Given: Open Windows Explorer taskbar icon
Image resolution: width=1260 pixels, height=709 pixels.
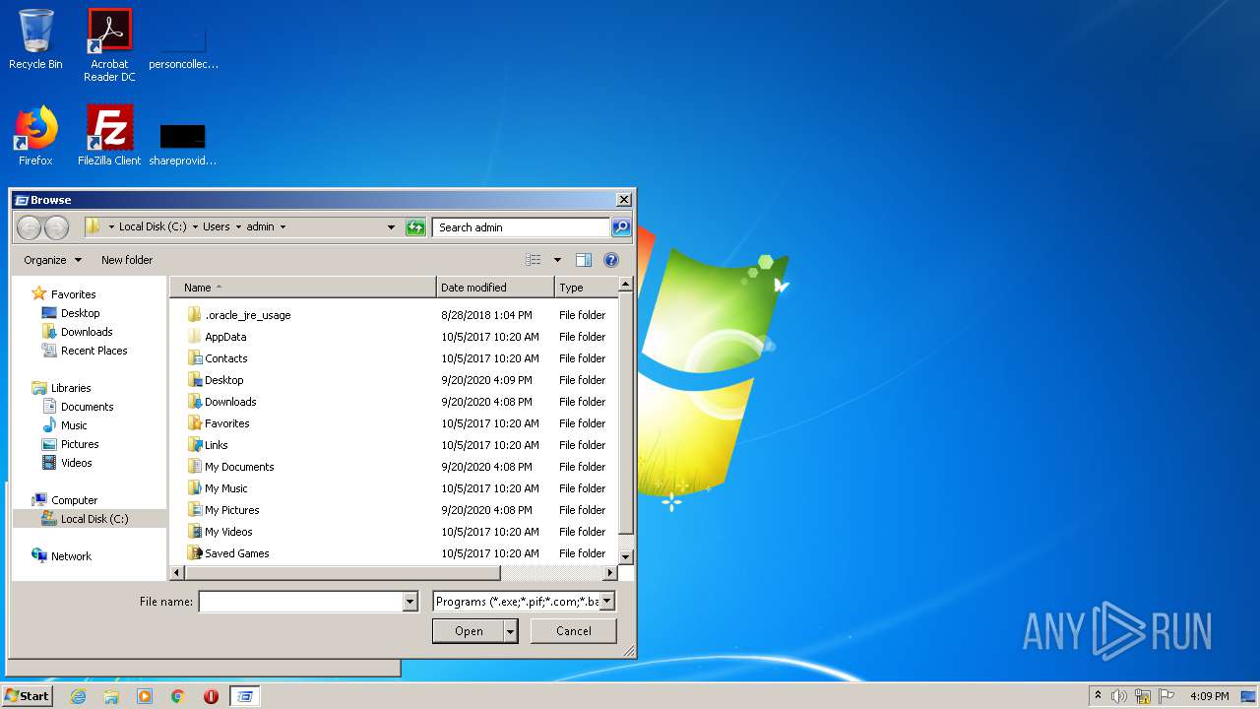Looking at the screenshot, I should click(x=111, y=696).
